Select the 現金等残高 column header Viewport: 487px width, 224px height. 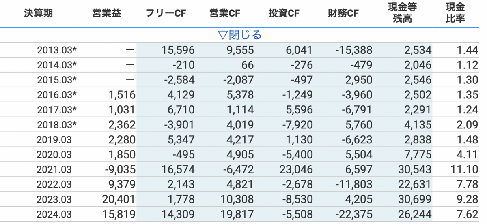(402, 13)
